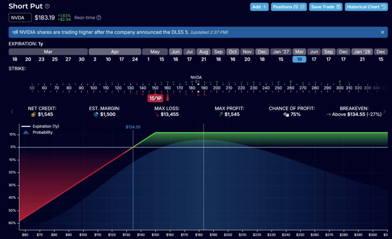Select strike 160 on the strike slider
392x239 pixels.
coord(167,88)
